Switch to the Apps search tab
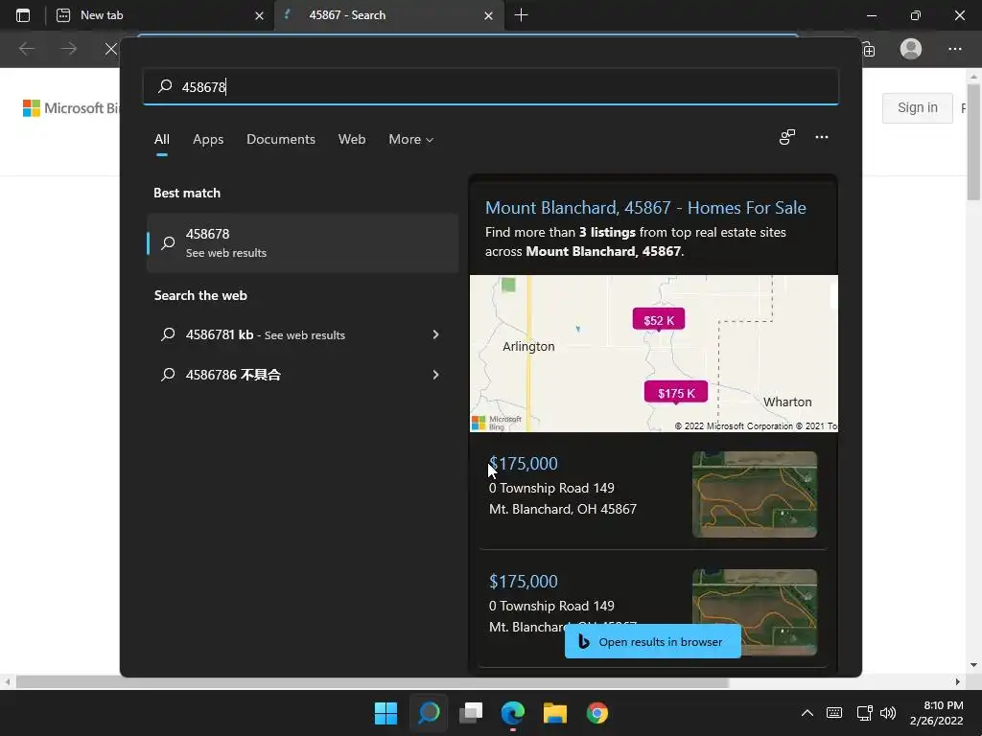Viewport: 982px width, 736px height. 208,140
